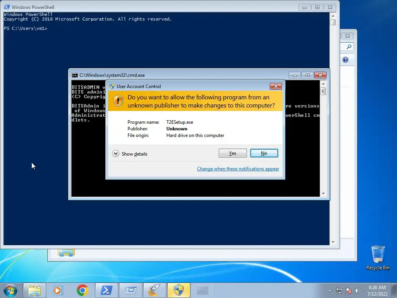Click the Publisher value Unknown
This screenshot has width=397, height=298.
(177, 129)
